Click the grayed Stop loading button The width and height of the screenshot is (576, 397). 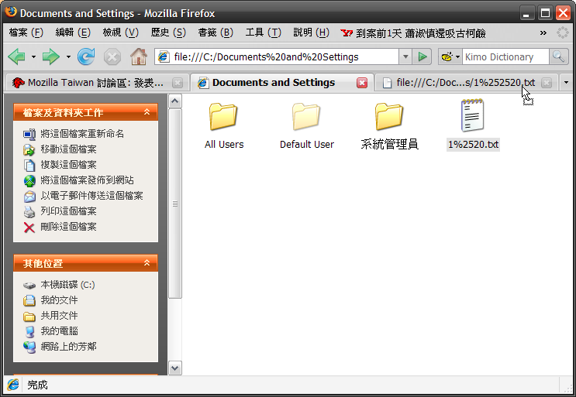[112, 57]
